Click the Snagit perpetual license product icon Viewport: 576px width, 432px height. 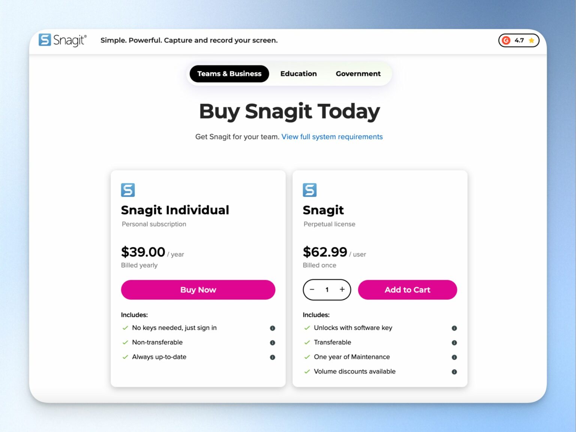pos(310,190)
